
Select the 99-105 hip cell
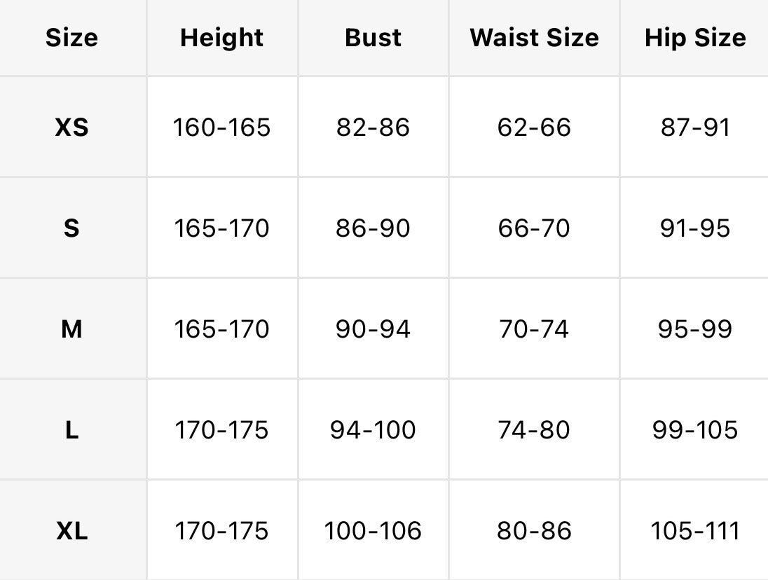[694, 429]
